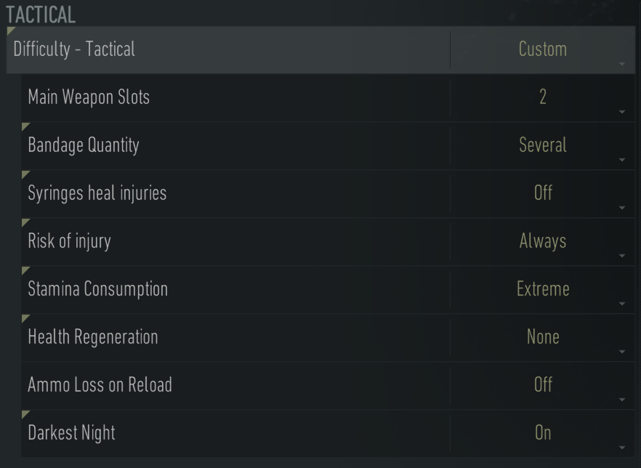641x468 pixels.
Task: Click the small arrow in Ammo Loss on Reload row
Action: point(622,400)
